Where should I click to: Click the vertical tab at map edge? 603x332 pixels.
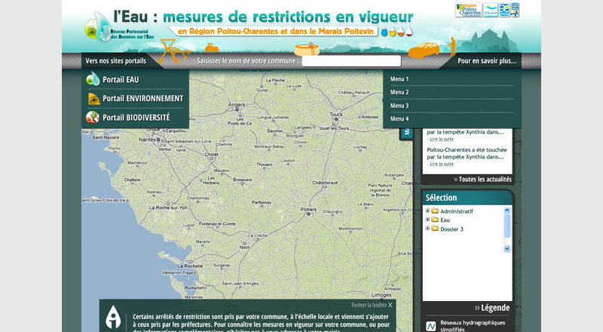(406, 134)
